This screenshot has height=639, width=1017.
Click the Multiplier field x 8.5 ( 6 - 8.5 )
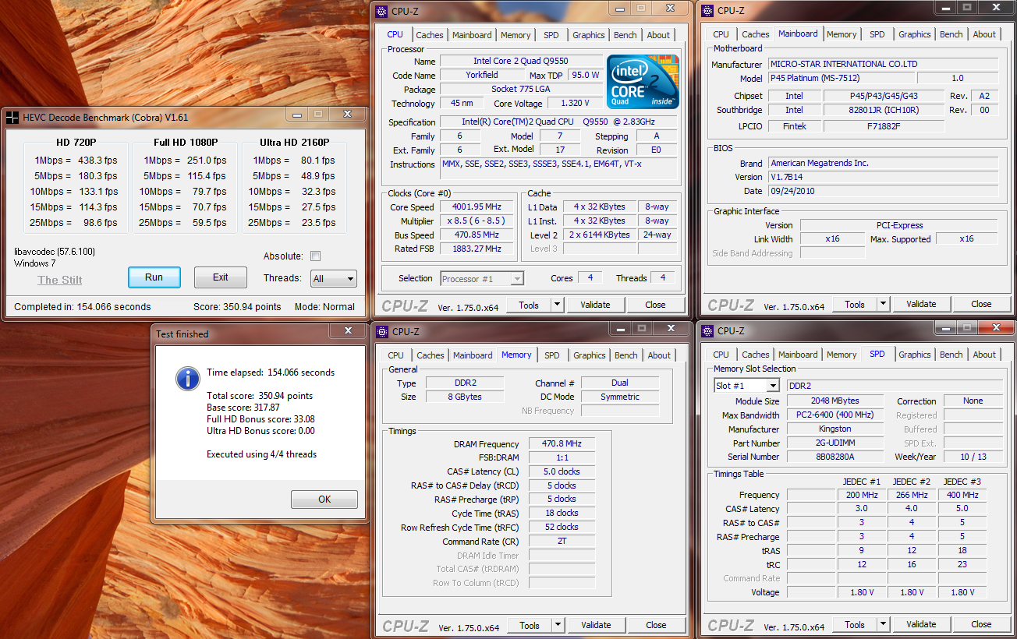point(476,221)
